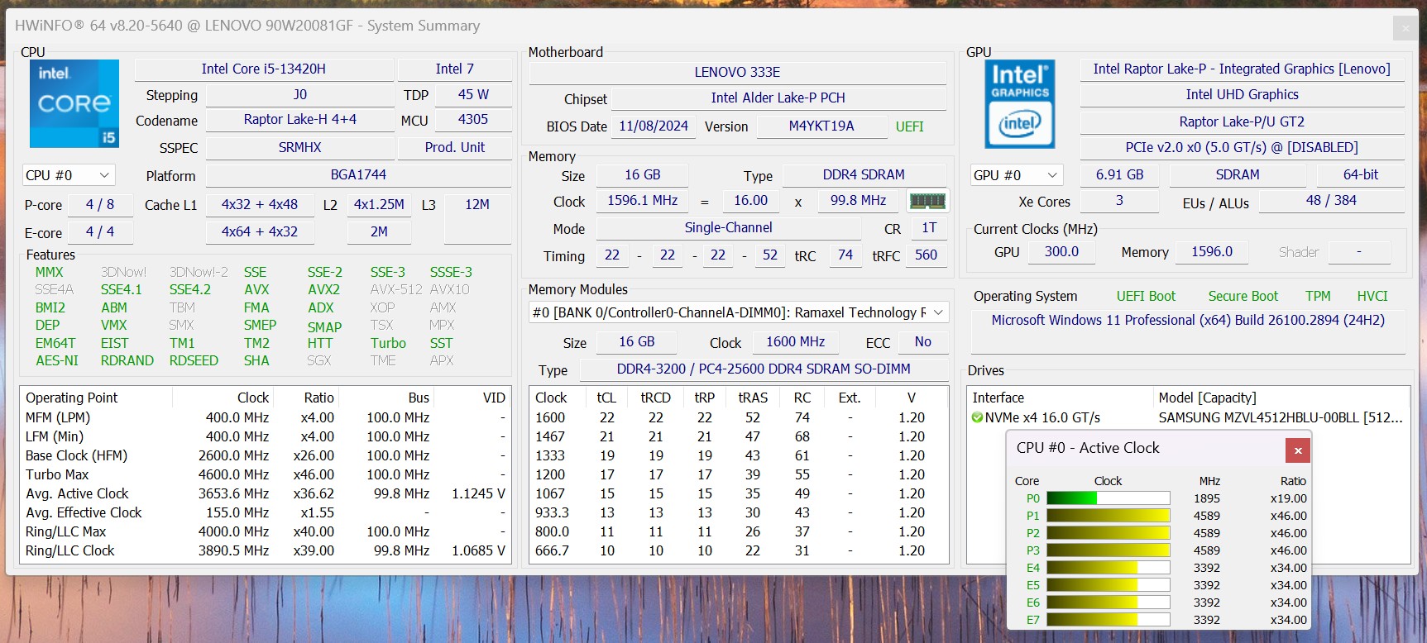
Task: Click the P0 core clock bar
Action: (x=1108, y=498)
